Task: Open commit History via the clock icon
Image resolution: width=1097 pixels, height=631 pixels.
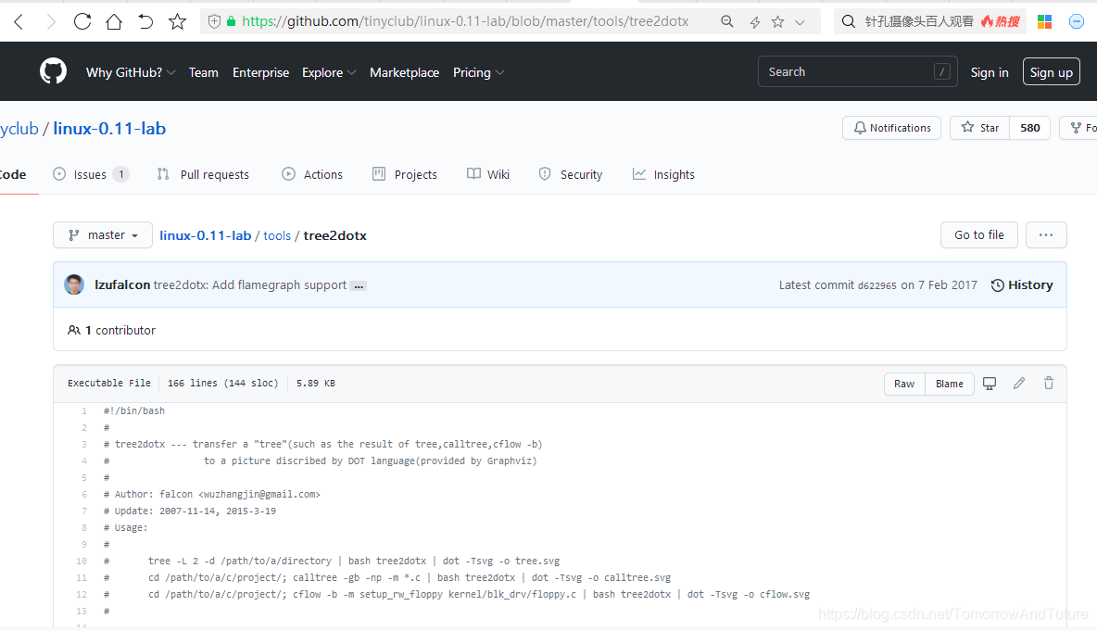Action: [x=1022, y=284]
